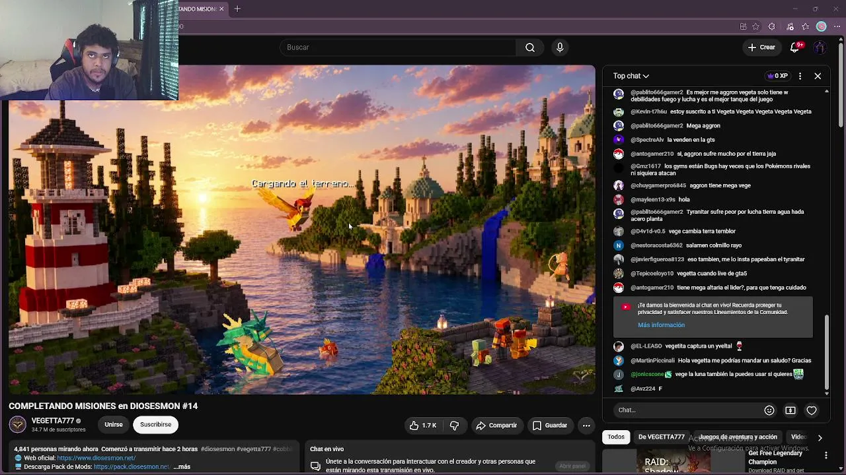
Task: Open the www.diosesmon.net link
Action: pyautogui.click(x=96, y=458)
